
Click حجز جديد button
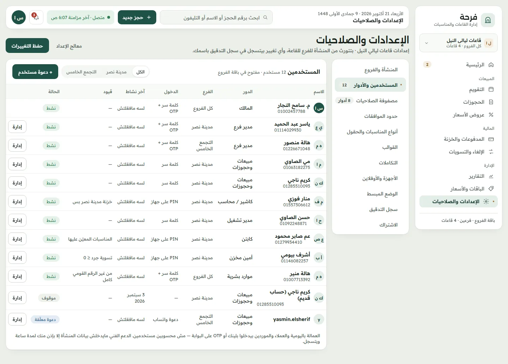click(x=137, y=17)
